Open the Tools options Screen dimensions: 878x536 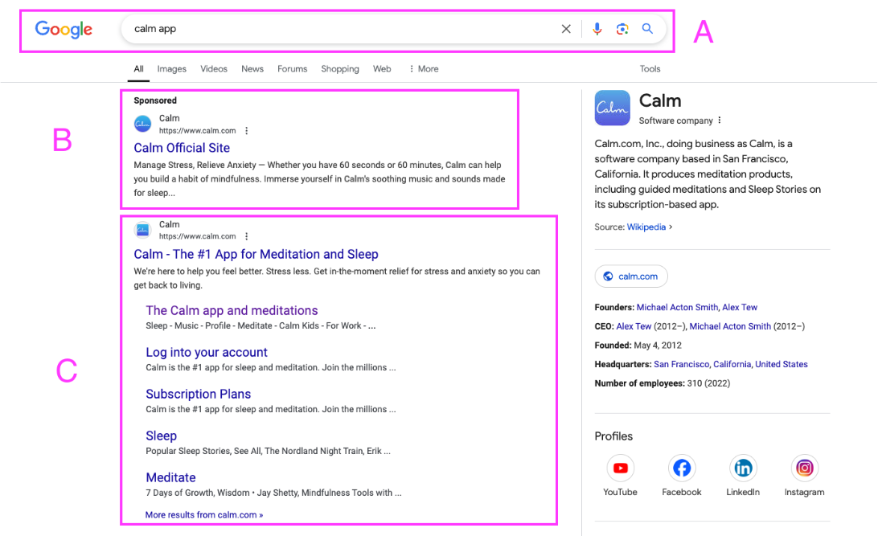(x=650, y=69)
